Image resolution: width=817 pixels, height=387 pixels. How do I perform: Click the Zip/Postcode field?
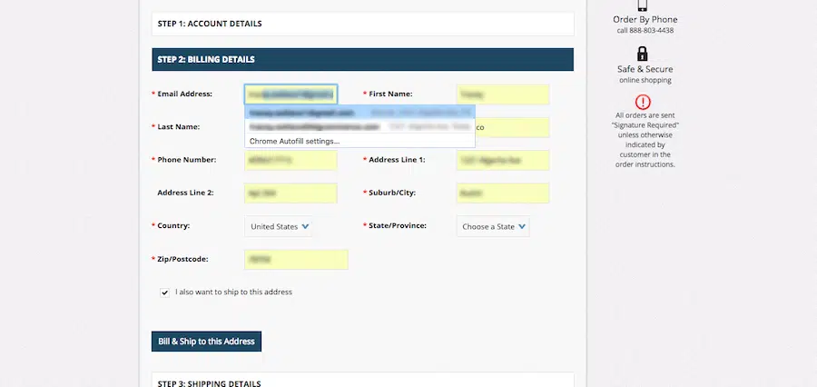[x=296, y=259]
